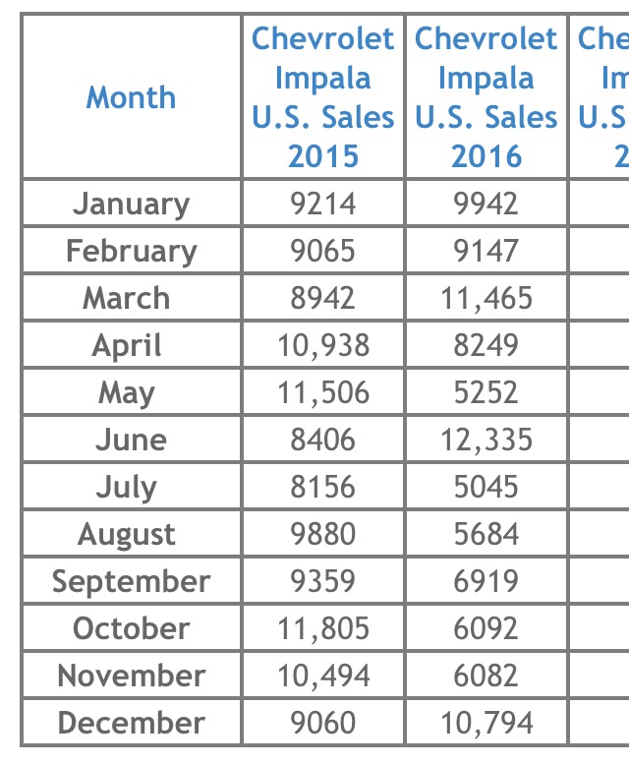Click the 8156 cell for July 2015

pyautogui.click(x=322, y=487)
